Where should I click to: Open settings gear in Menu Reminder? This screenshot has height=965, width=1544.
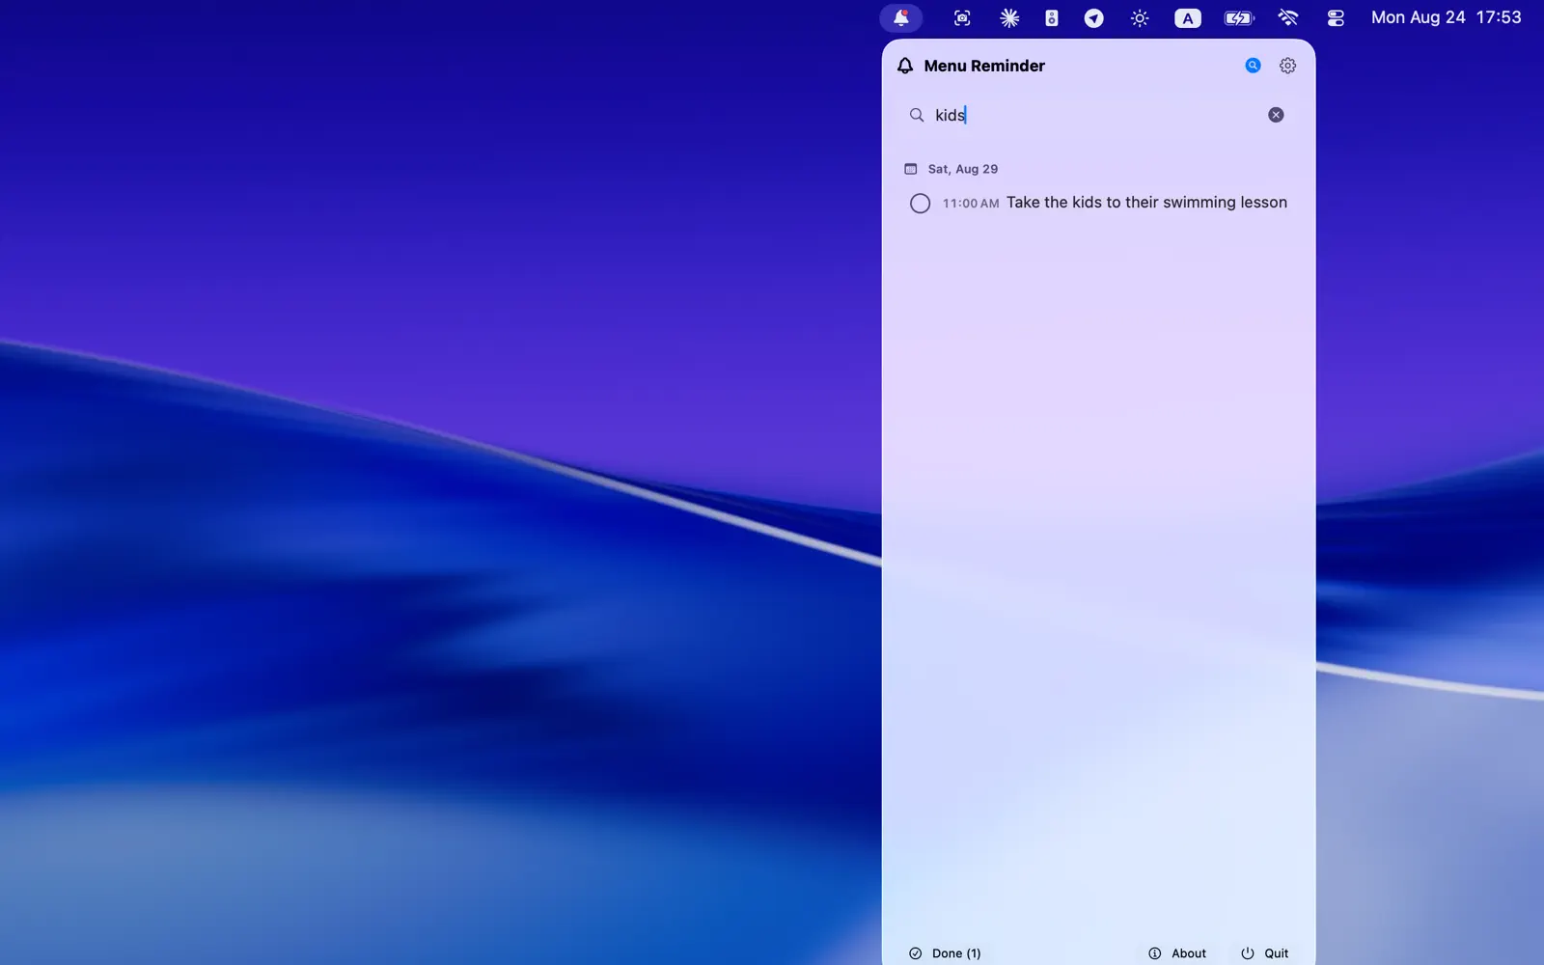tap(1287, 66)
